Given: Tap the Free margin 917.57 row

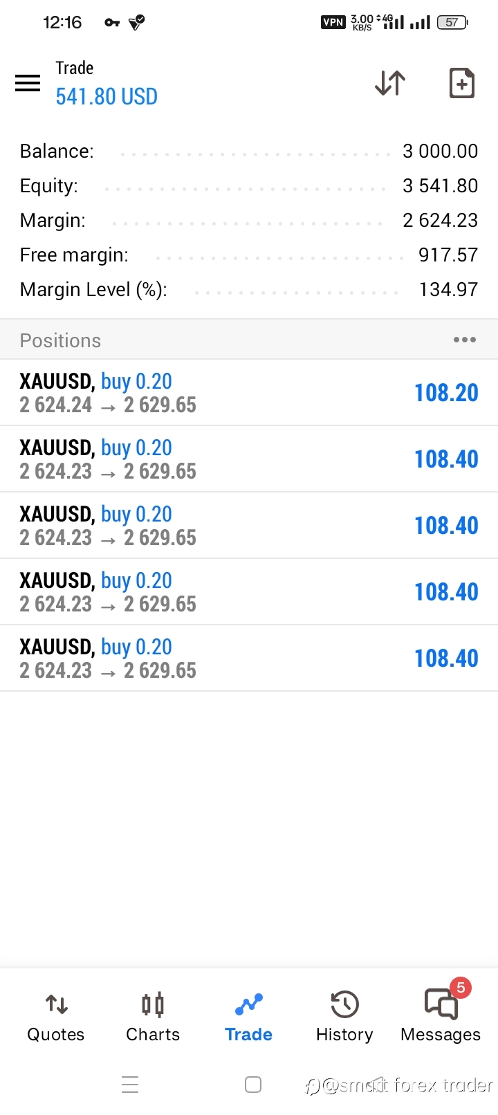Looking at the screenshot, I should [249, 255].
